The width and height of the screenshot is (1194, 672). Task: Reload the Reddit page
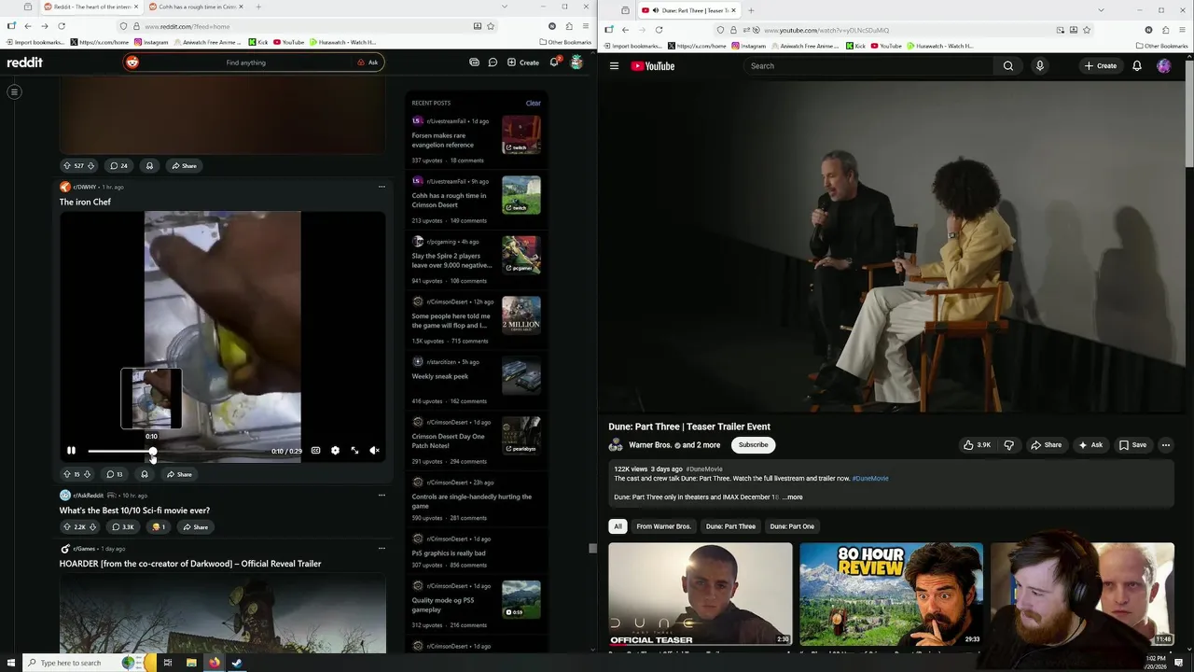tap(62, 26)
